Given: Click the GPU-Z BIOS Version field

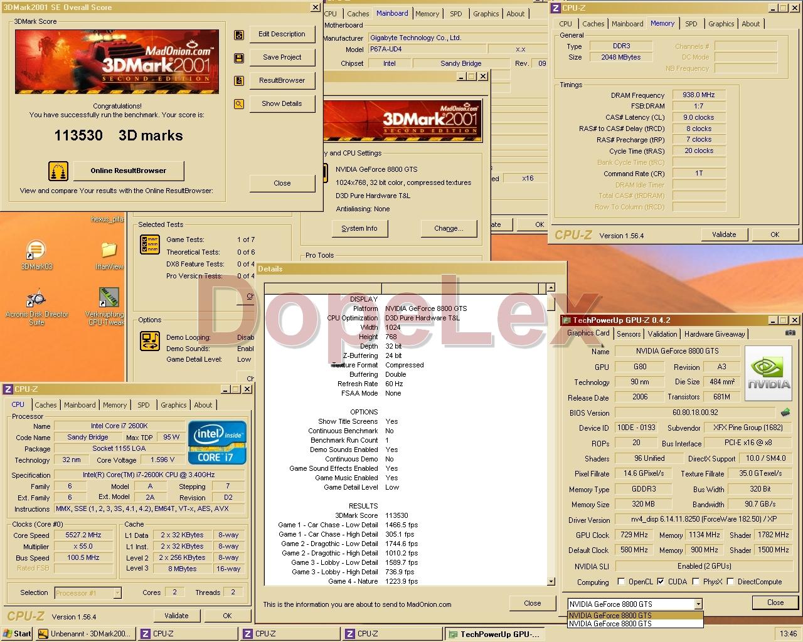Looking at the screenshot, I should click(x=695, y=413).
